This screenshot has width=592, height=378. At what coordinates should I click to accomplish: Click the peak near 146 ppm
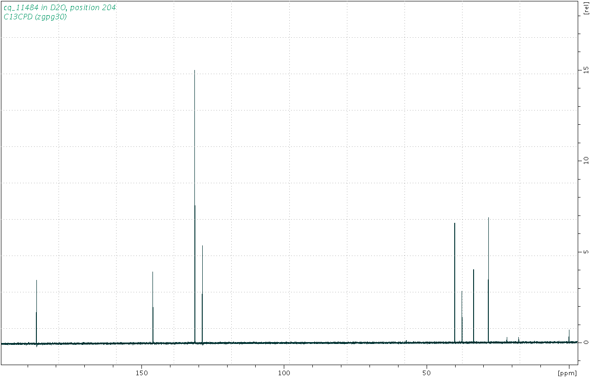[152, 307]
